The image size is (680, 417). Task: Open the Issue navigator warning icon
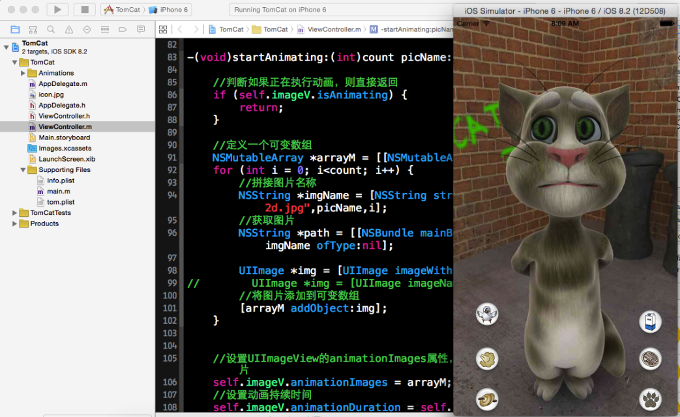pos(69,29)
